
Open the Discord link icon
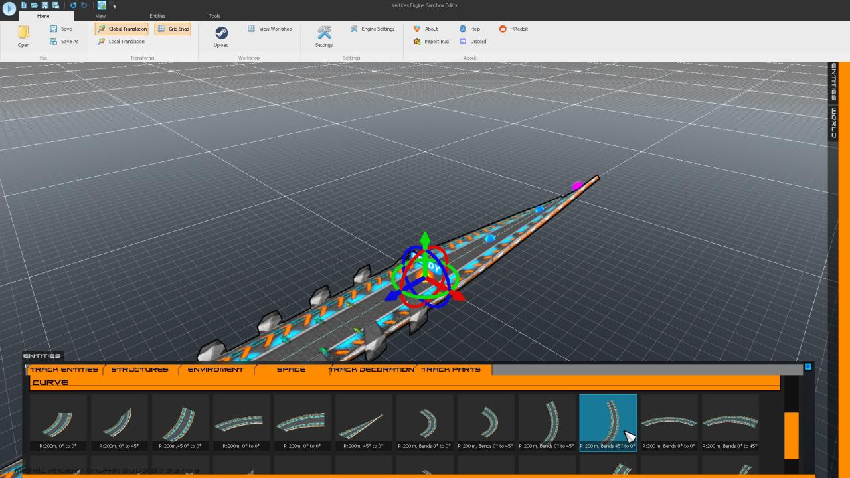click(x=463, y=41)
